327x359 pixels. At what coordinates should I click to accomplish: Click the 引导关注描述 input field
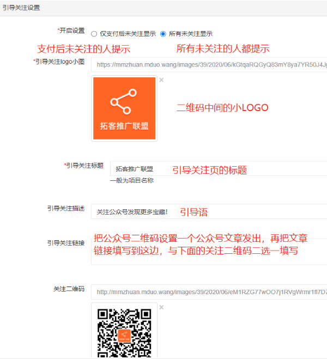(209, 211)
